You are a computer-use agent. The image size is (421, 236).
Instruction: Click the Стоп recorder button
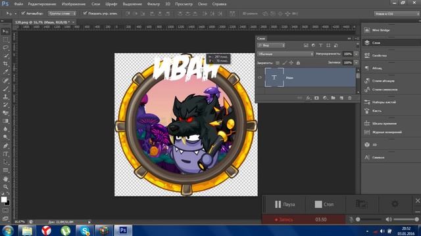tap(324, 205)
